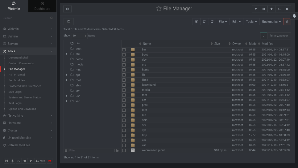
Task: Click the favorites star icon in sidebar footer
Action: click(x=25, y=161)
